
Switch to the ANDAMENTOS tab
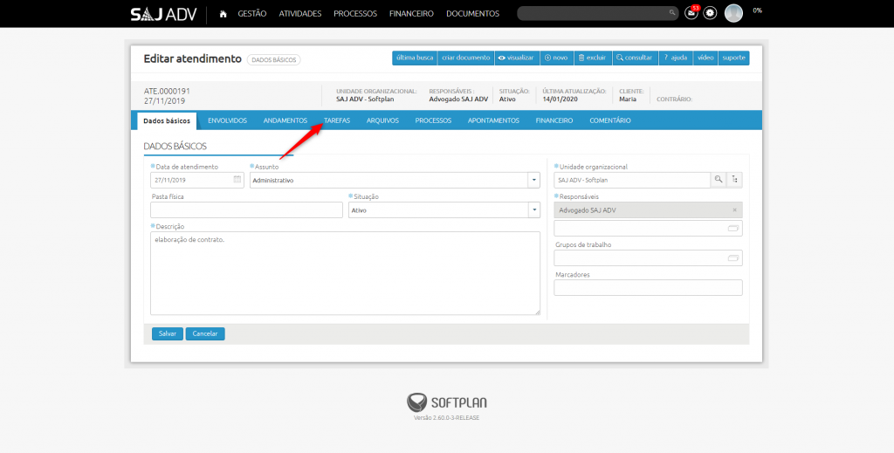285,120
